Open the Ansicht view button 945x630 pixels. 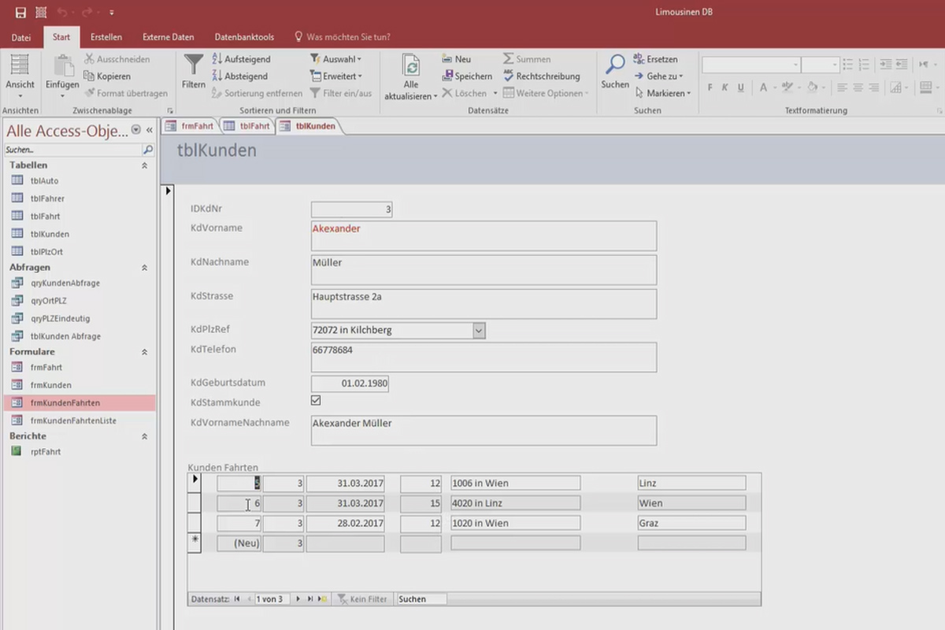pos(20,76)
